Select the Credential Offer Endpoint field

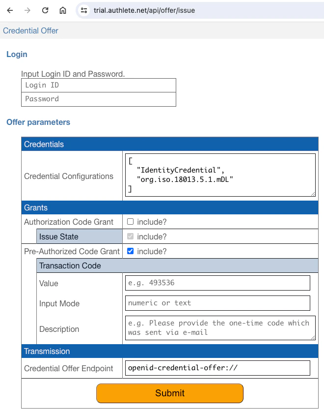pyautogui.click(x=218, y=368)
